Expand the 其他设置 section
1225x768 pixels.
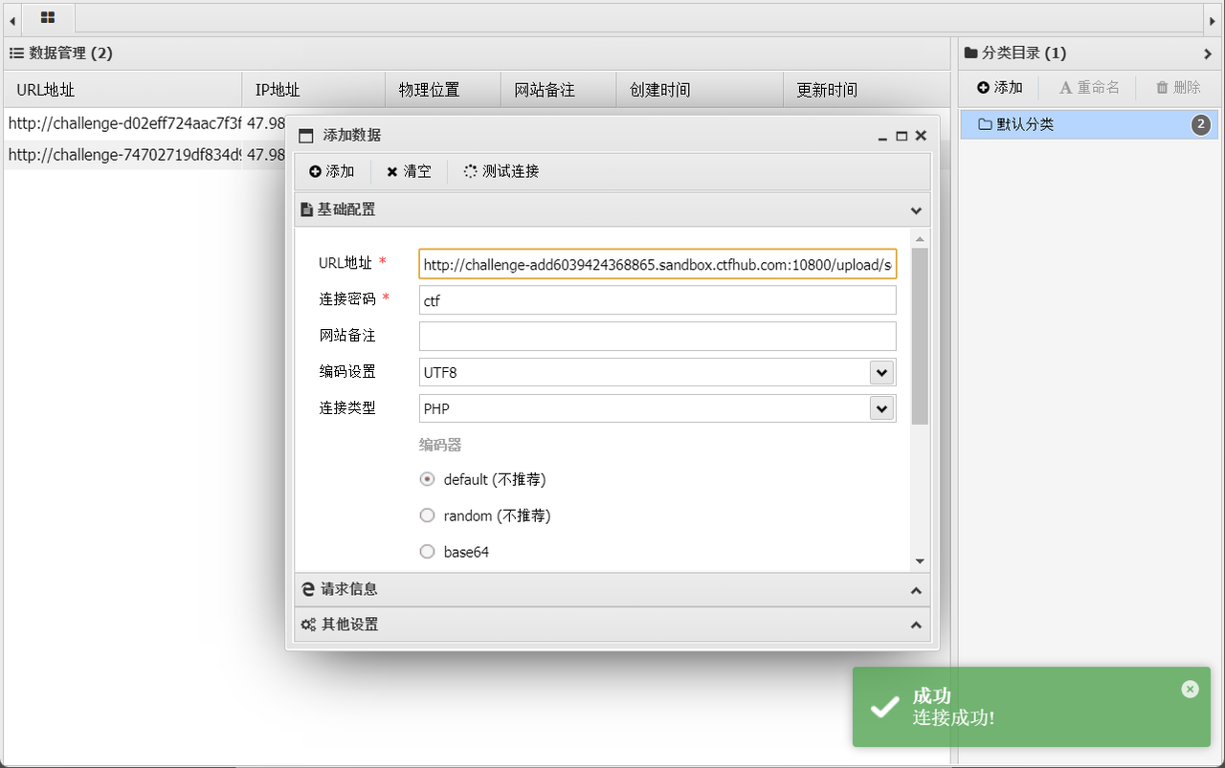(612, 625)
